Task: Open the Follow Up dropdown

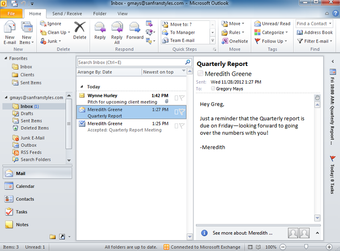Action: pos(270,41)
